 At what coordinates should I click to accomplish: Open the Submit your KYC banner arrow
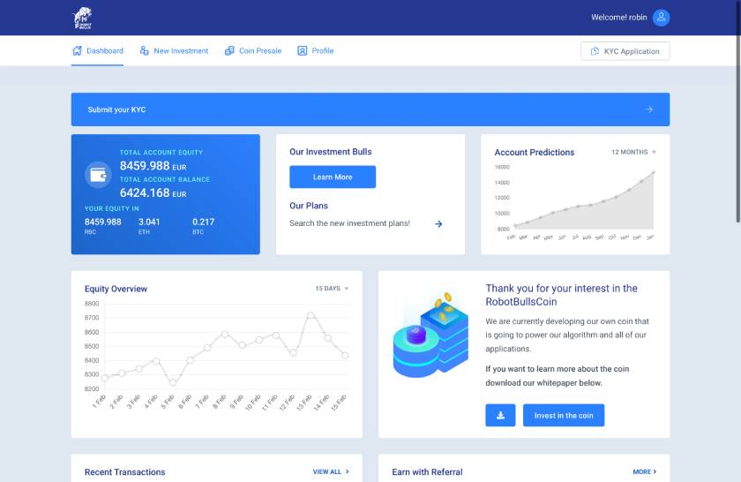coord(649,109)
